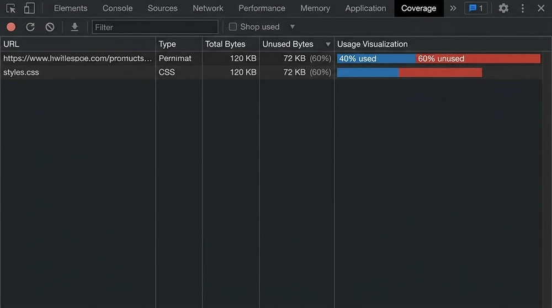552x308 pixels.
Task: Select the https://www.hwitlespae.com row URL
Action: pos(77,59)
